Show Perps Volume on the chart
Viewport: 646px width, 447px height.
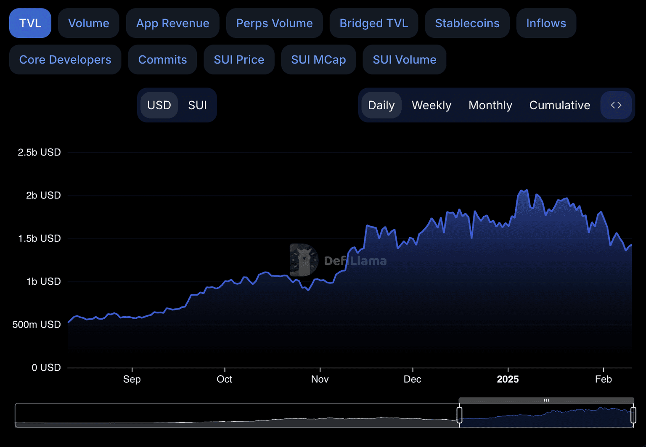274,23
